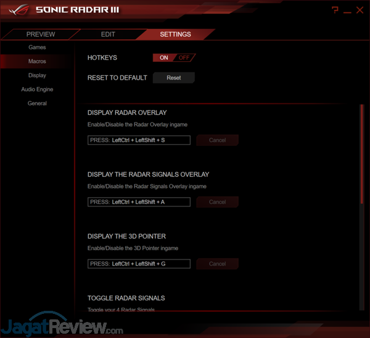Image resolution: width=370 pixels, height=338 pixels.
Task: Click the RESET TO DEFAULT label
Action: click(117, 78)
